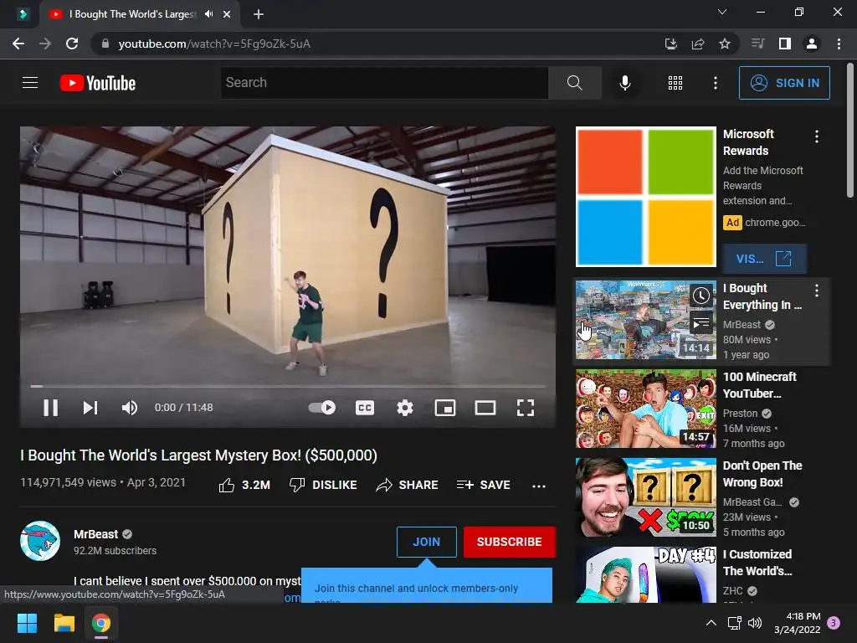Open a new browser tab
Screen dimensions: 857x643
[x=259, y=14]
